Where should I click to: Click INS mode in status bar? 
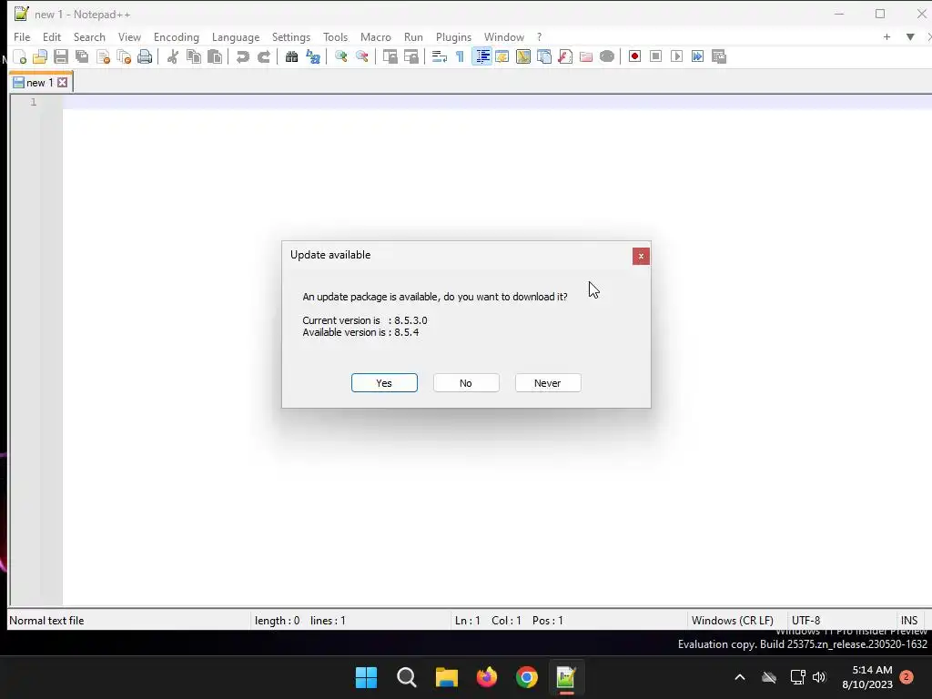tap(909, 621)
